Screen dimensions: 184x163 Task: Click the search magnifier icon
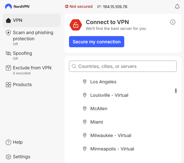click(x=74, y=66)
